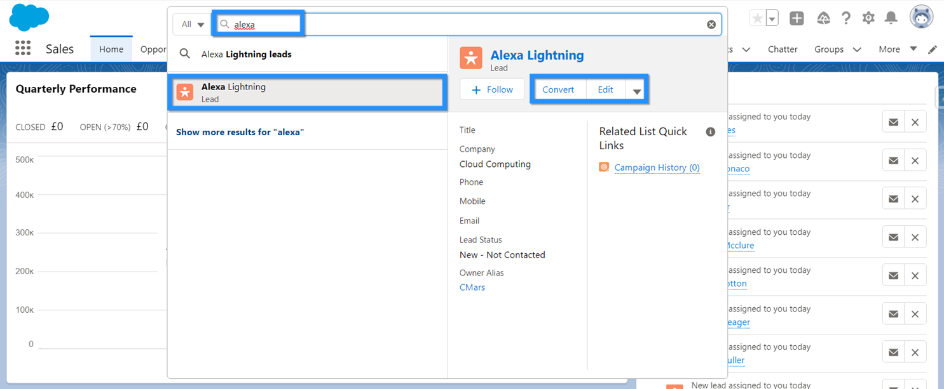The image size is (944, 389).
Task: Click the Follow button
Action: click(x=492, y=89)
